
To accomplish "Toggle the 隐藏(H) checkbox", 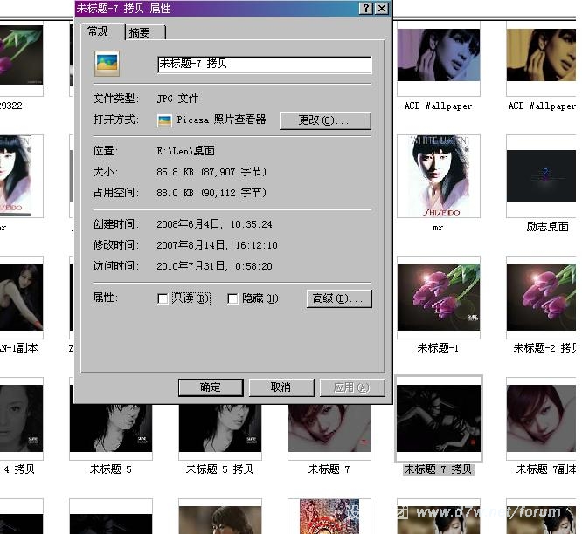I will coord(232,299).
